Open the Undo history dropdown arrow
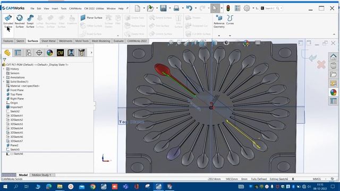Viewport: 340px width, 191px height. coord(196,8)
